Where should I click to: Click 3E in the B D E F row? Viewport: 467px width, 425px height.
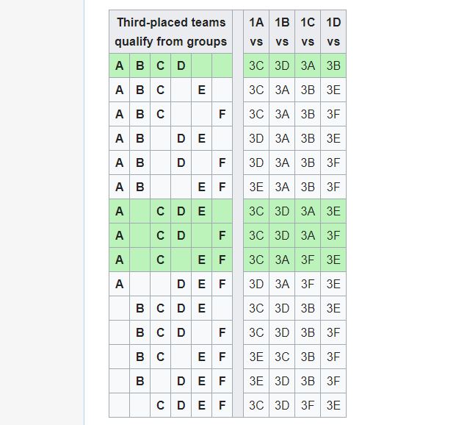[256, 381]
